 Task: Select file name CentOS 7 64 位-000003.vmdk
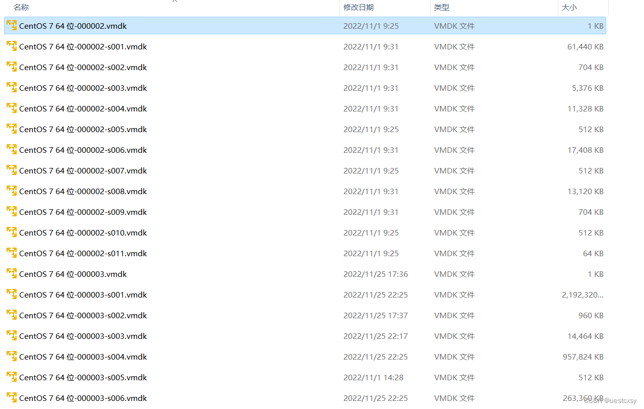[x=73, y=274]
